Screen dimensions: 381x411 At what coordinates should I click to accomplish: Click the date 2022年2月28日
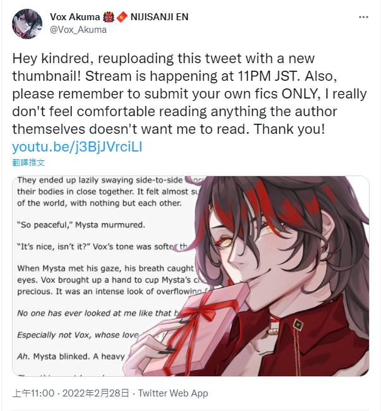[96, 393]
